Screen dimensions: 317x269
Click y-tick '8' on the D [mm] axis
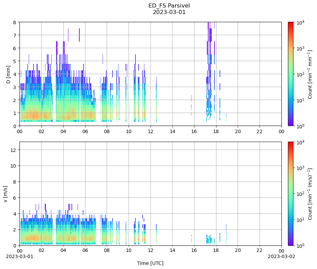[15, 23]
